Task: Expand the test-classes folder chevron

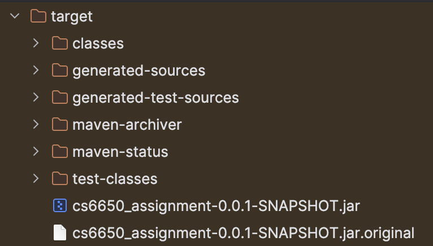Action: pyautogui.click(x=36, y=179)
